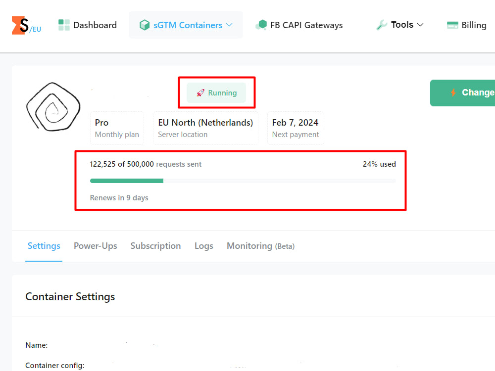
Task: Click the green Change button
Action: coord(462,93)
